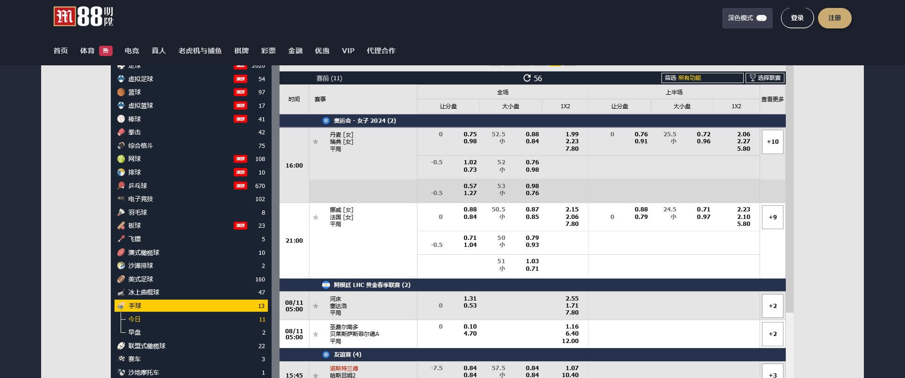Click the 选择联赛 button

765,78
